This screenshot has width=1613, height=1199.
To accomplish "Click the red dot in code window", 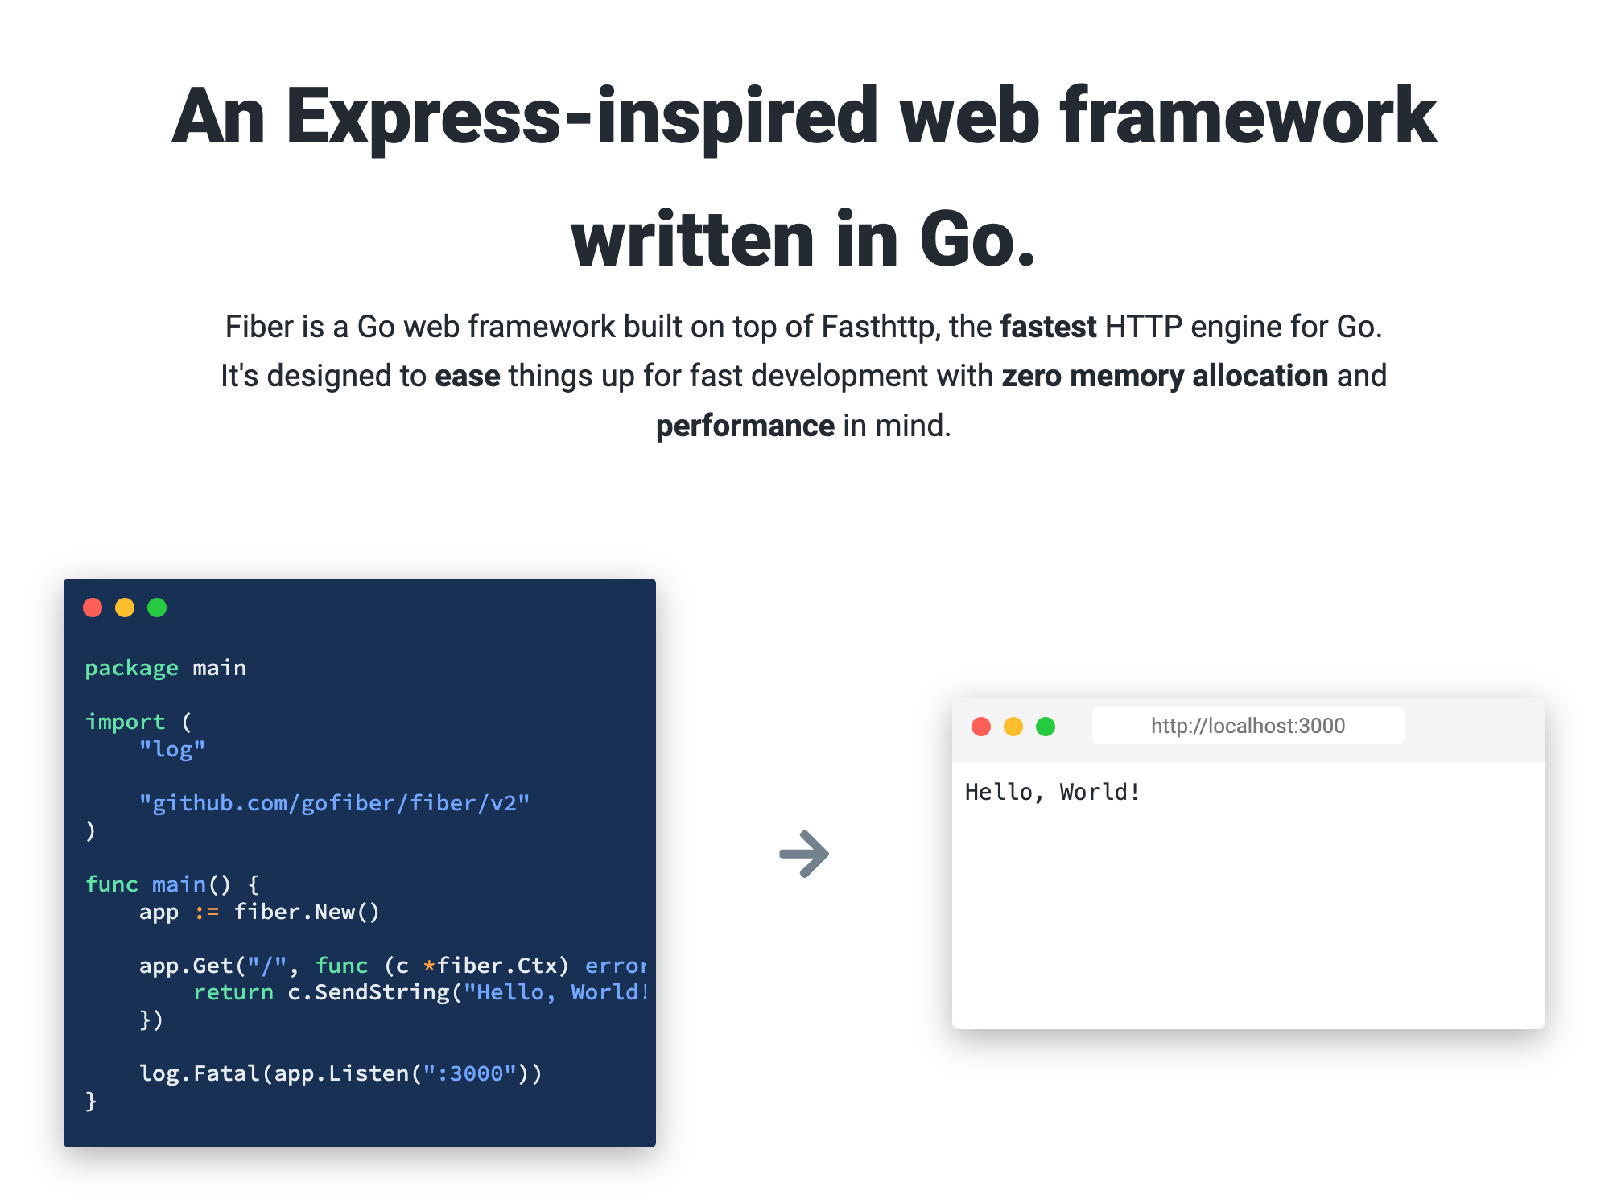I will click(x=93, y=608).
